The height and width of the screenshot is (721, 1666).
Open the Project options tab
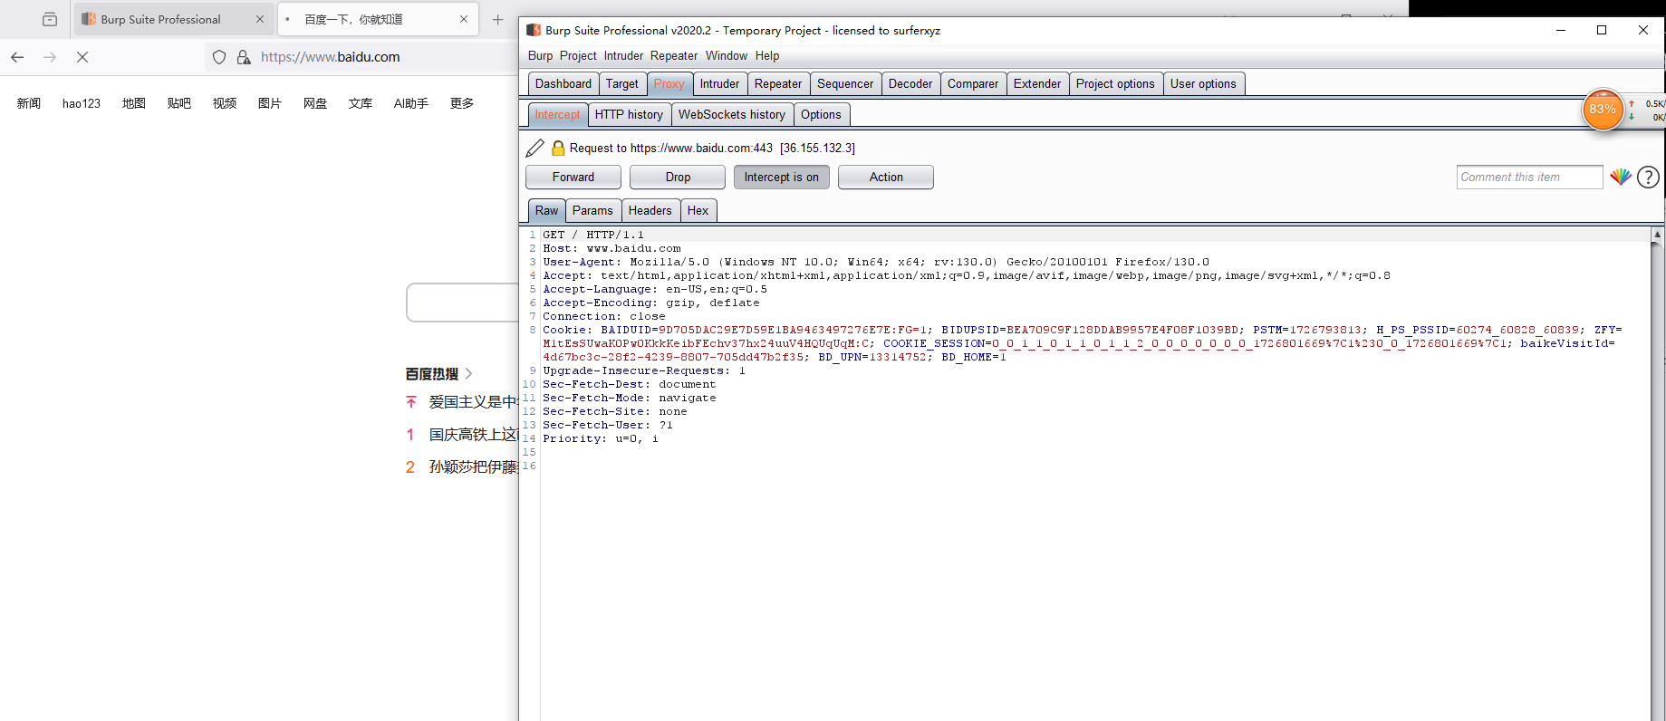[x=1115, y=83]
